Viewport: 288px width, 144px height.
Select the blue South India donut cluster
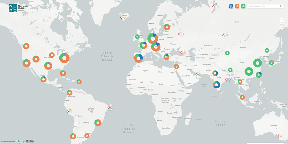click(x=217, y=85)
